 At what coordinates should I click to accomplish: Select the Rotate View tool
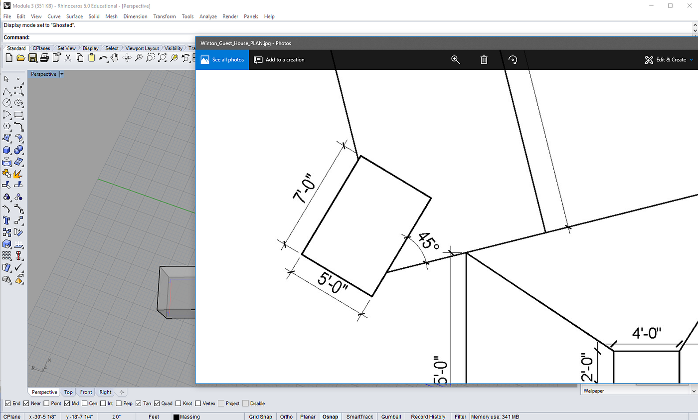tap(127, 58)
